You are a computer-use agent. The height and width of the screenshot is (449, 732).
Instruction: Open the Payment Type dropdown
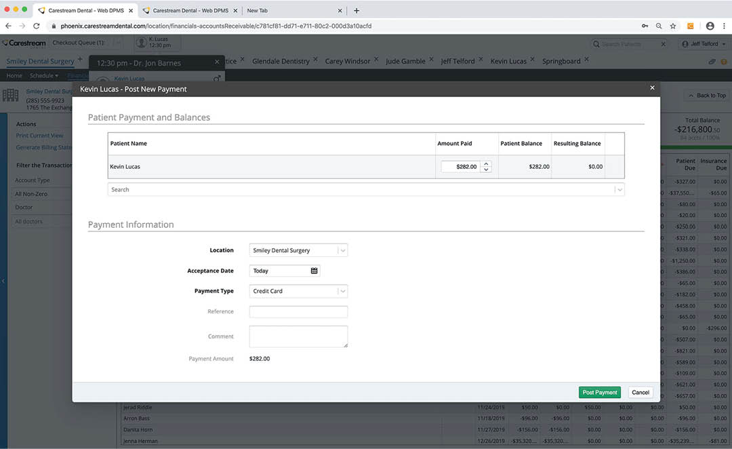click(x=342, y=291)
